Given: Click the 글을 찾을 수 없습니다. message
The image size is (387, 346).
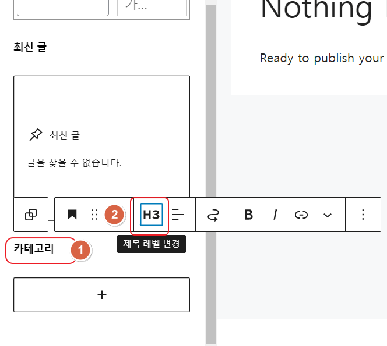Looking at the screenshot, I should 74,163.
